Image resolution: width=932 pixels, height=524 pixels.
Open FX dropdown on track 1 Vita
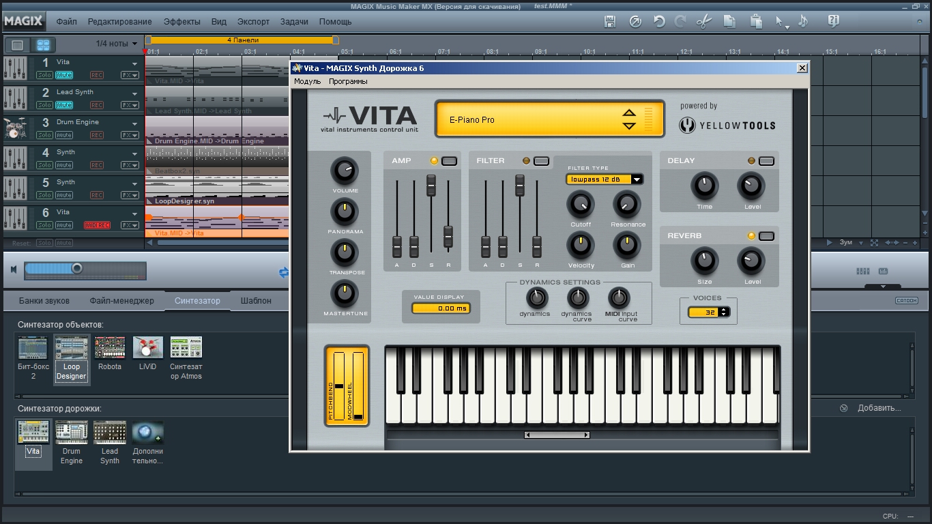130,75
